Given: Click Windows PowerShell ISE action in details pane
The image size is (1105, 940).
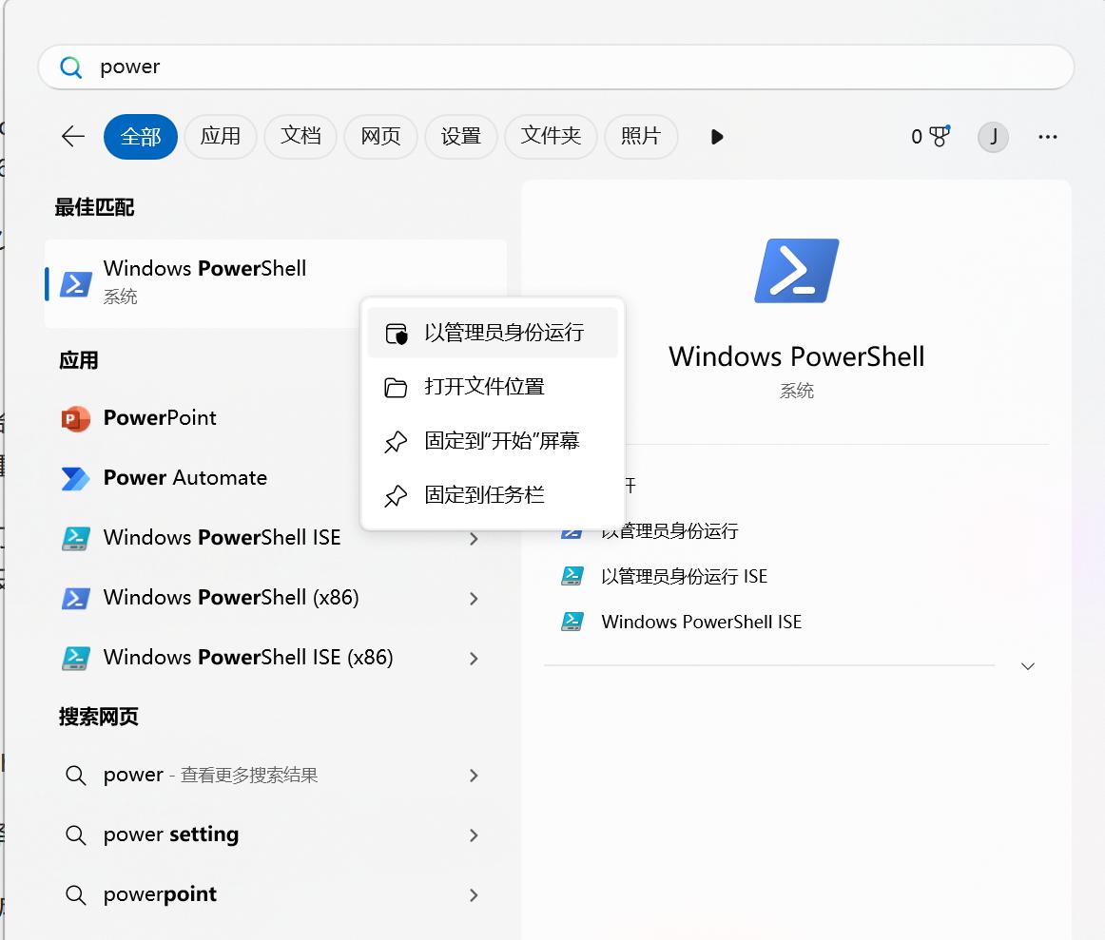Looking at the screenshot, I should click(x=701, y=622).
